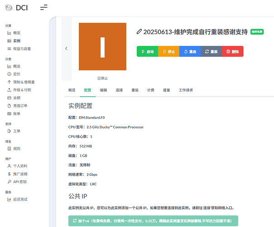
Task: Click the DCI logo icon
Action: pyautogui.click(x=9, y=8)
